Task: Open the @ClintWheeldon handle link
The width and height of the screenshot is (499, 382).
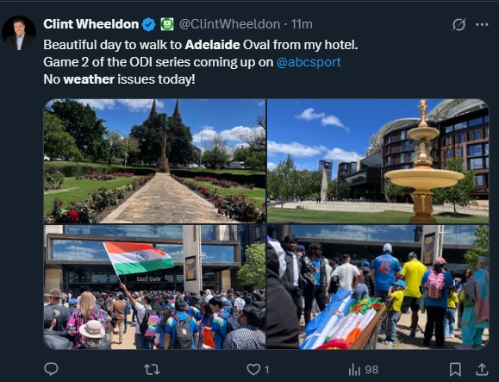Action: (229, 24)
